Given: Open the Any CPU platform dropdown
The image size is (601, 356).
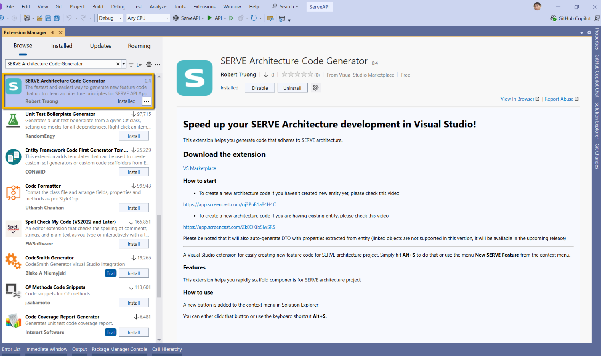Looking at the screenshot, I should pos(167,18).
